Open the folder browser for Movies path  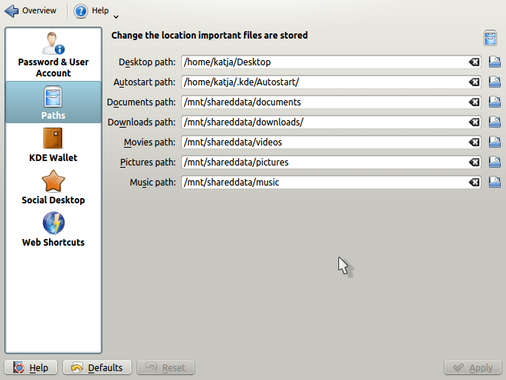(x=496, y=142)
